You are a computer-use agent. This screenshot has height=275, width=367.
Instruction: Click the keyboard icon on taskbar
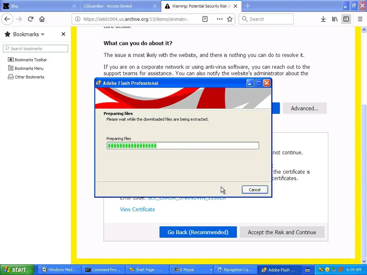[308, 270]
